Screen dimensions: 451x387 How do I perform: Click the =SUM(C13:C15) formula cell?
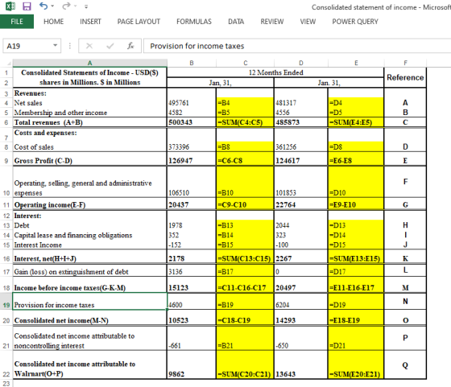[x=245, y=257]
